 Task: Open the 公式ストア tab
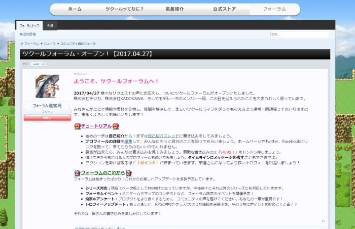pyautogui.click(x=224, y=9)
